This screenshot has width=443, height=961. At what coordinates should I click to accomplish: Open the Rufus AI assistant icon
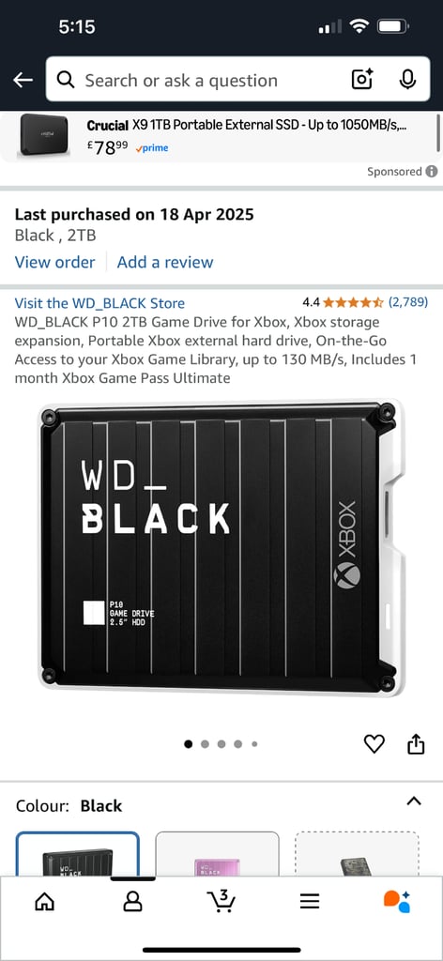(397, 902)
